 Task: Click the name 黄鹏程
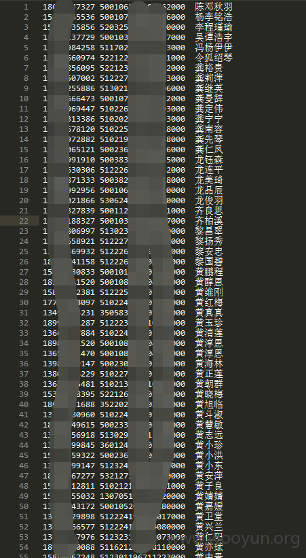[x=209, y=272]
